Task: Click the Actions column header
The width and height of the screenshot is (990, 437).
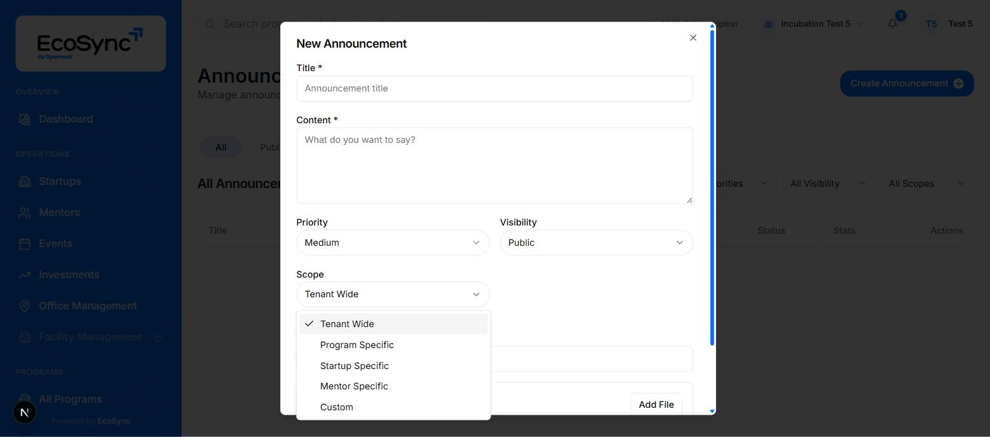Action: pyautogui.click(x=946, y=231)
